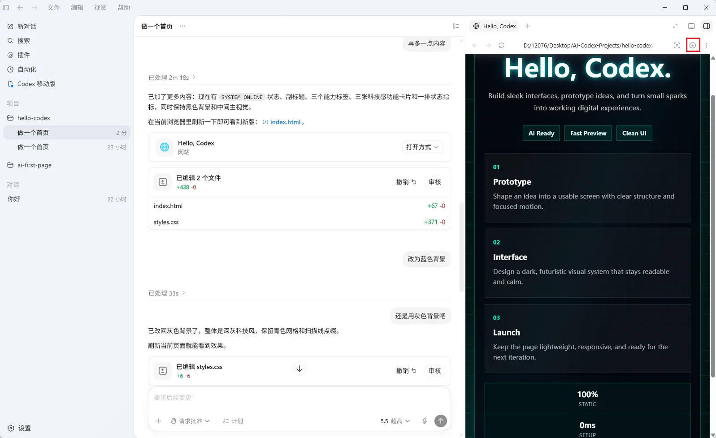
Task: Open the 文件 menu
Action: [54, 8]
